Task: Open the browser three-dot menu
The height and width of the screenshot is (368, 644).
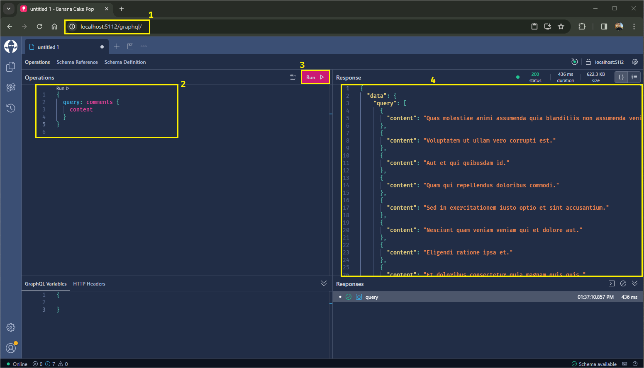Action: [634, 27]
